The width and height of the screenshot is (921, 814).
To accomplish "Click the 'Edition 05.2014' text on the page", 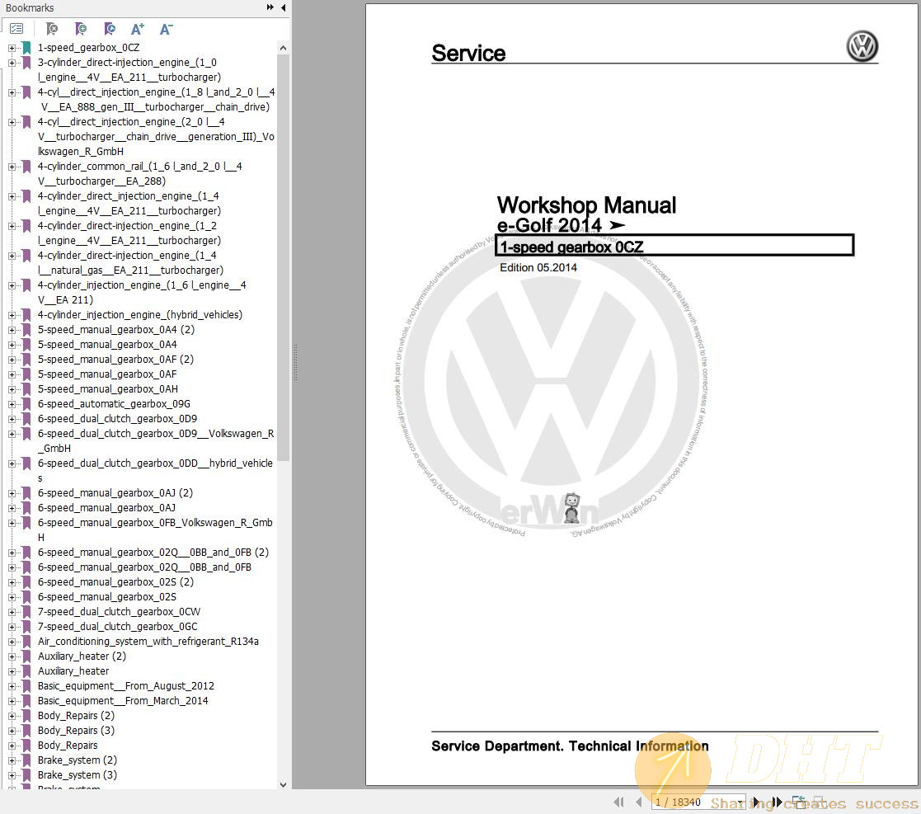I will (x=538, y=268).
